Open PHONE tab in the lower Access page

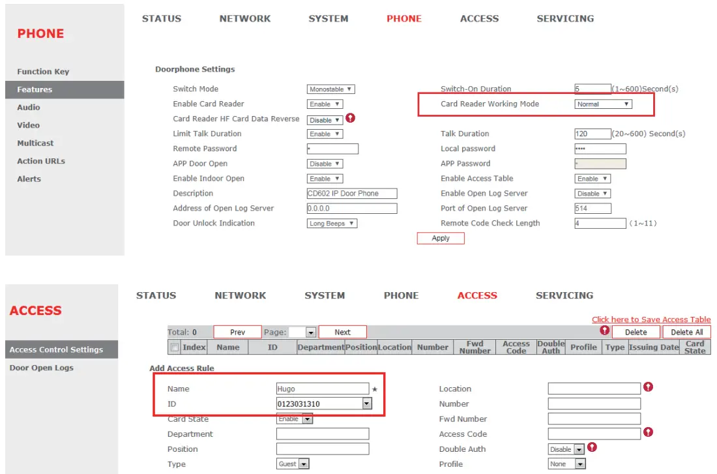401,295
